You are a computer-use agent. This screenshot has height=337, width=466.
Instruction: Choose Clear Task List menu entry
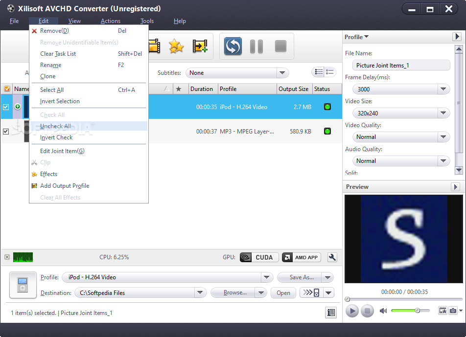(x=89, y=54)
